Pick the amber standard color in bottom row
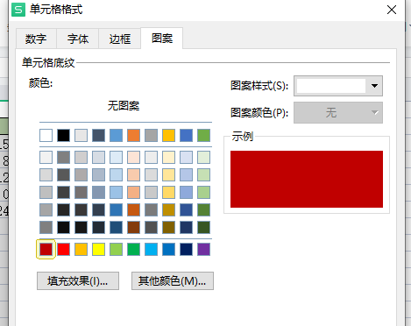The width and height of the screenshot is (411, 326). [81, 250]
